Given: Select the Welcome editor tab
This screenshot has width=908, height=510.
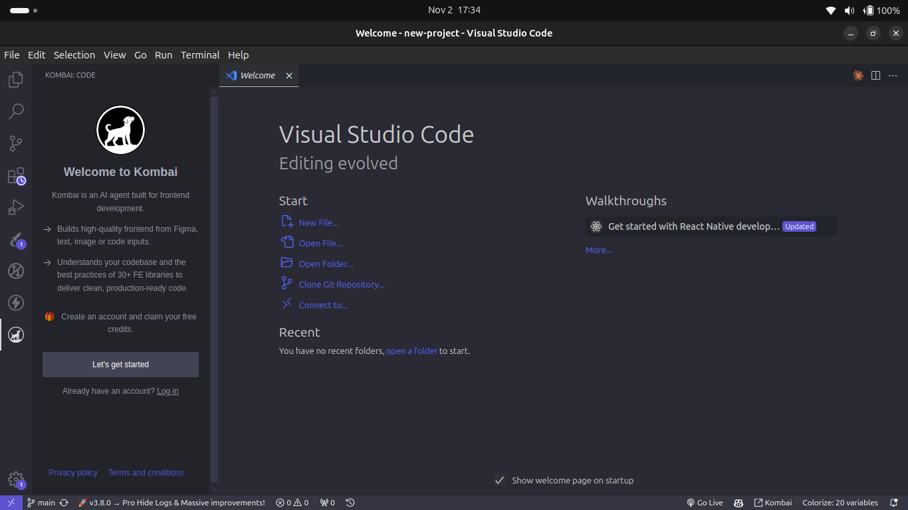Looking at the screenshot, I should pyautogui.click(x=258, y=76).
